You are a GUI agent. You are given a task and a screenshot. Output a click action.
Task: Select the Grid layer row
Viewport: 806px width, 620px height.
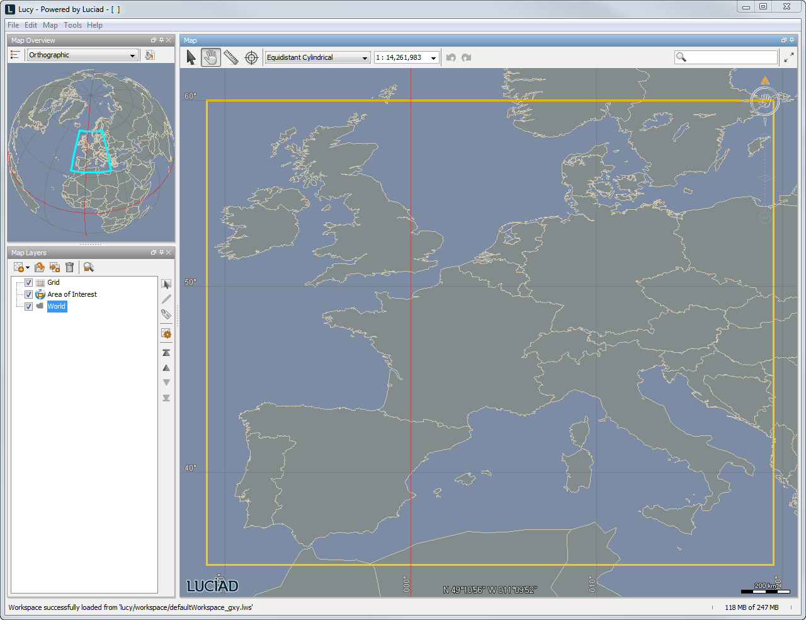tap(54, 282)
